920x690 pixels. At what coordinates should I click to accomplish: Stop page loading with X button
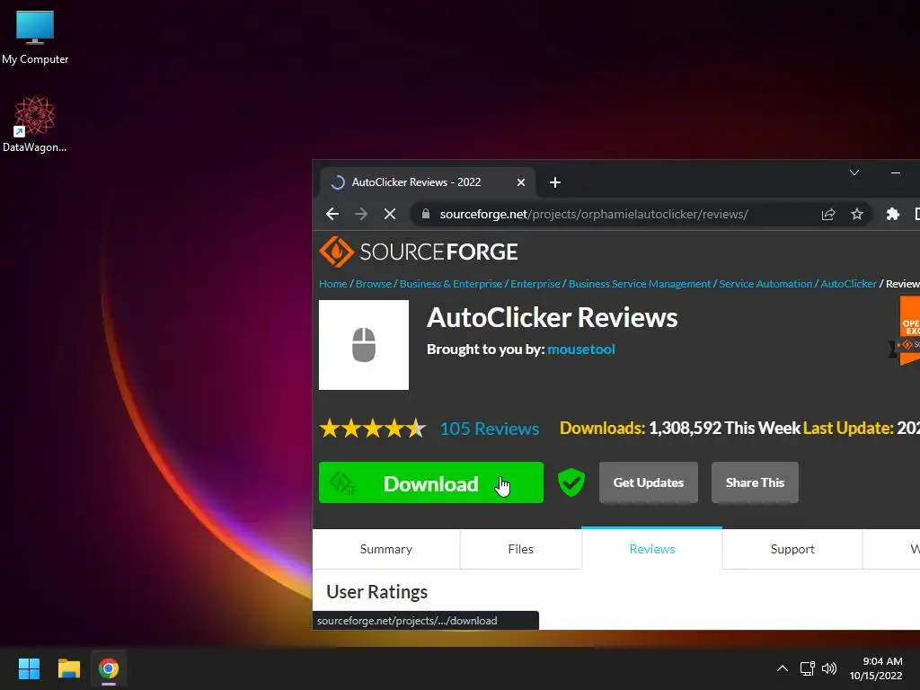tap(390, 214)
